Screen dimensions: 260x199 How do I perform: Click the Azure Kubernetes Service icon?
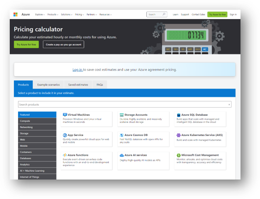pyautogui.click(x=178, y=135)
